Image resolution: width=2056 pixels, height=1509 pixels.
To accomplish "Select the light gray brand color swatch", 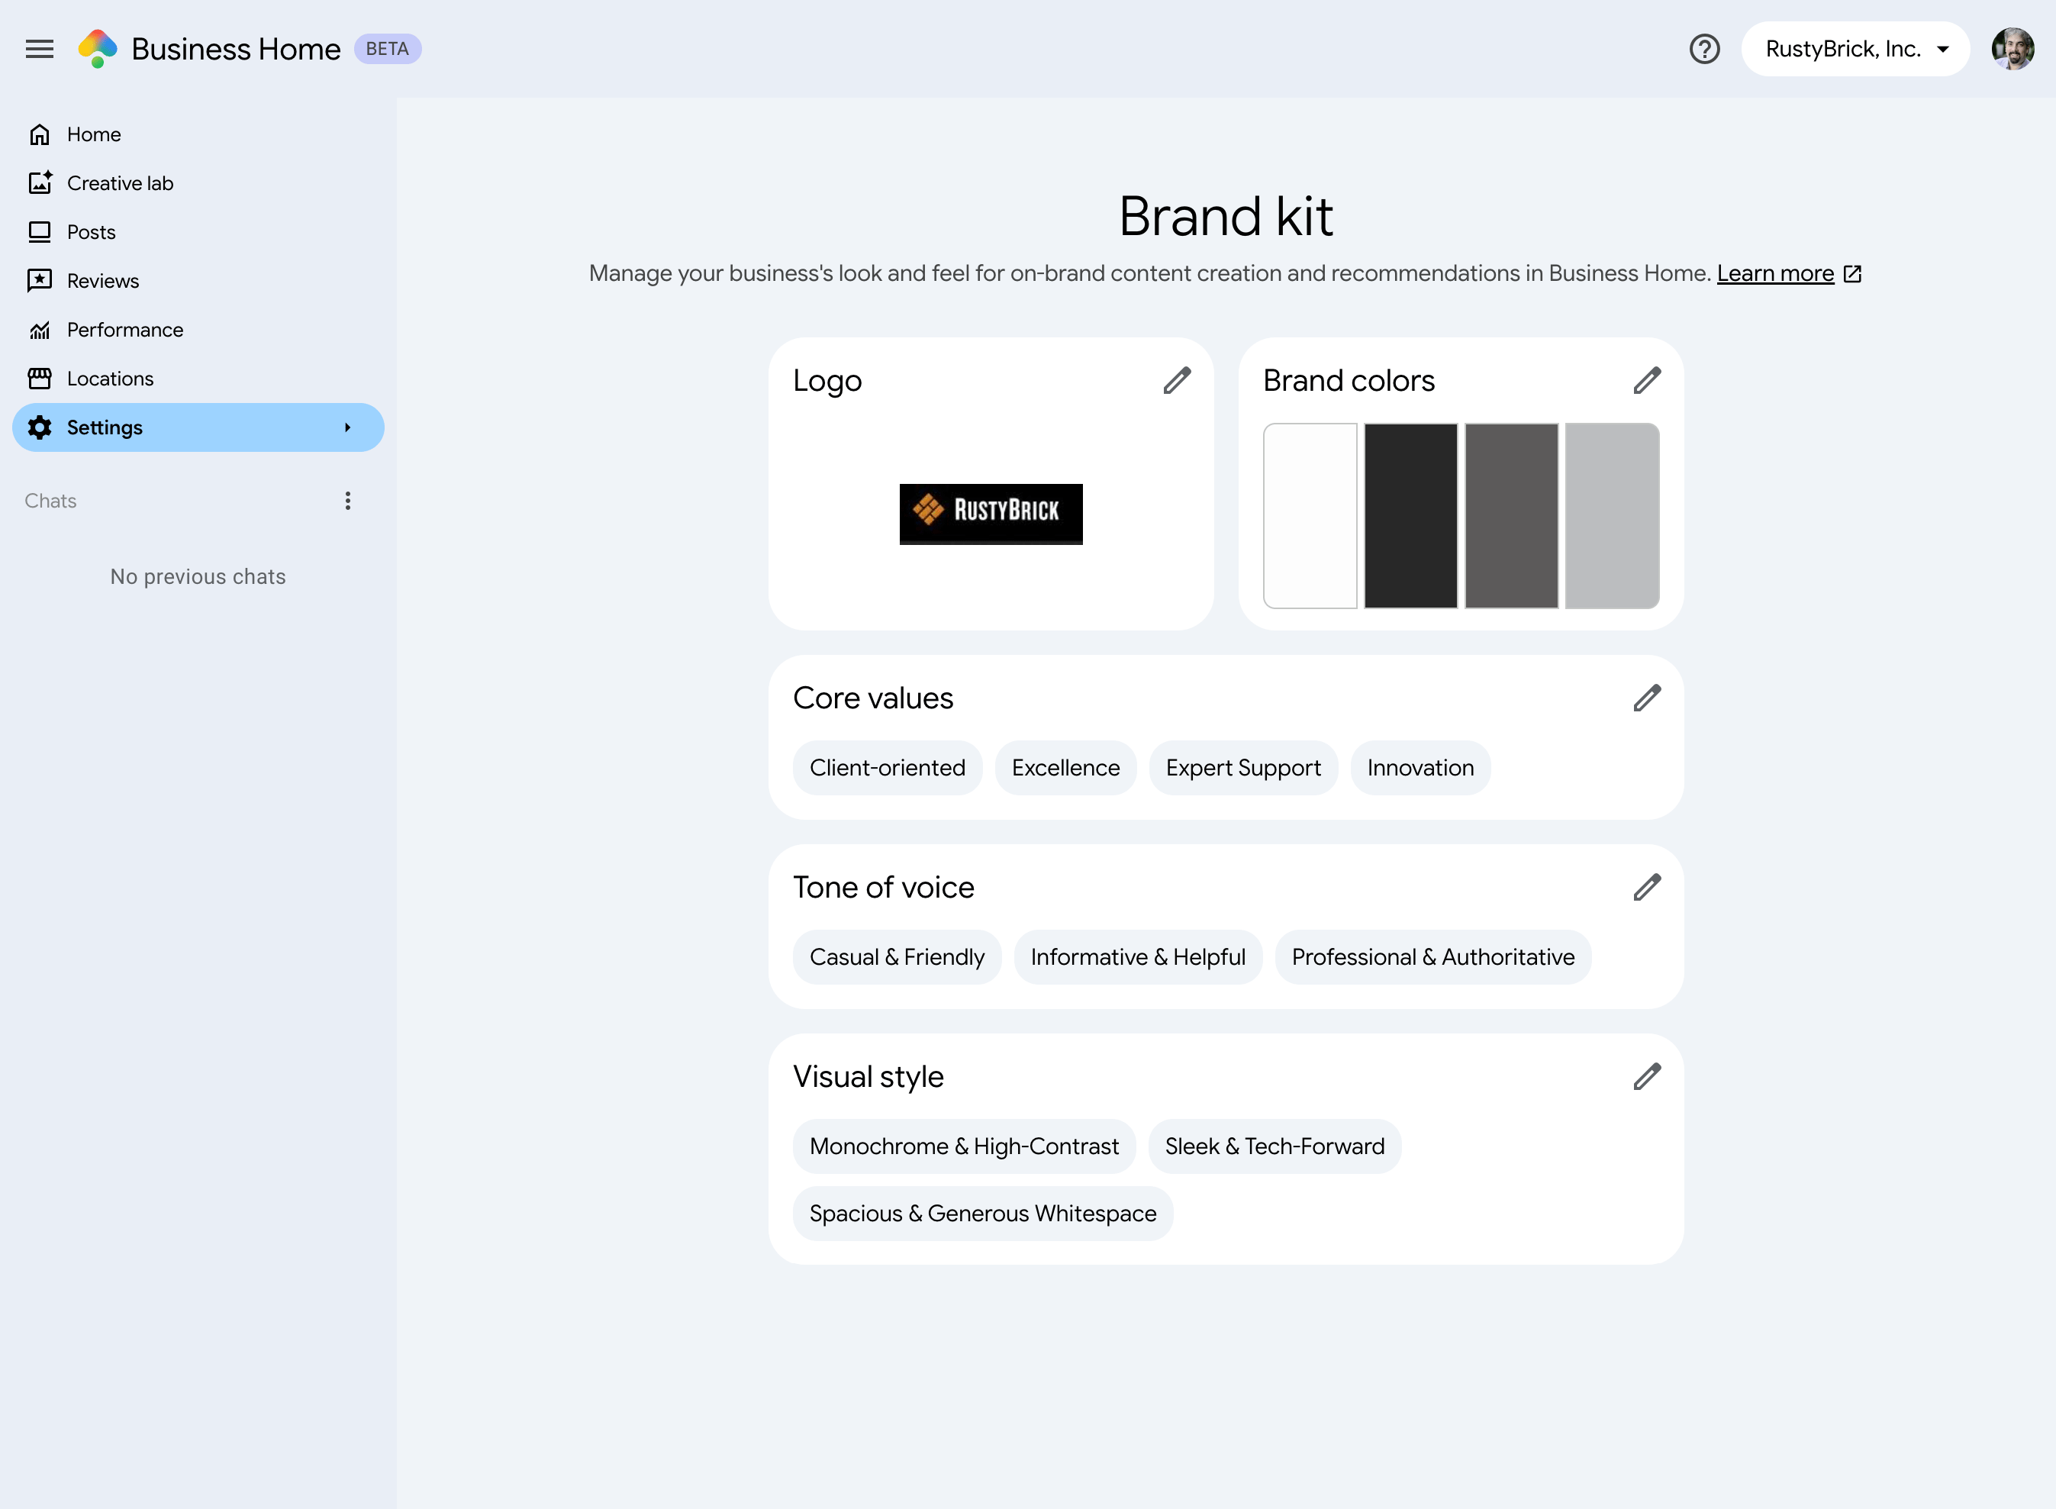I will point(1612,516).
